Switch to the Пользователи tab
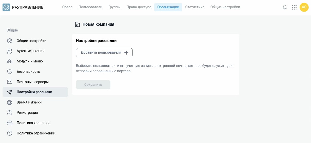311x143 pixels. point(90,7)
